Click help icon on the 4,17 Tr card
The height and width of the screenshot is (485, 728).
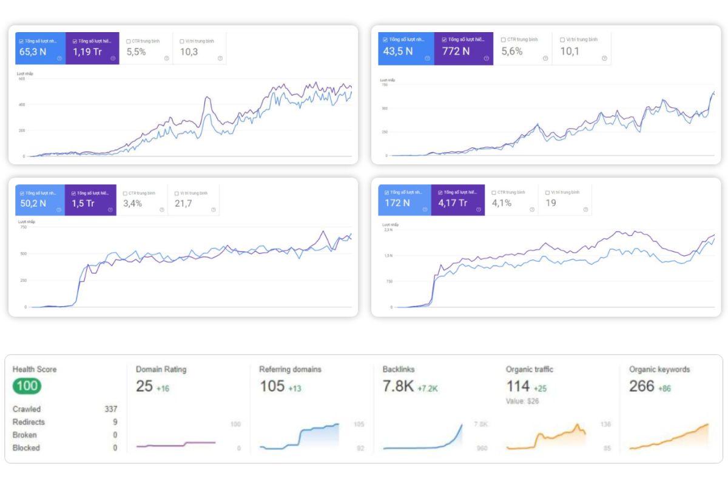click(x=478, y=210)
